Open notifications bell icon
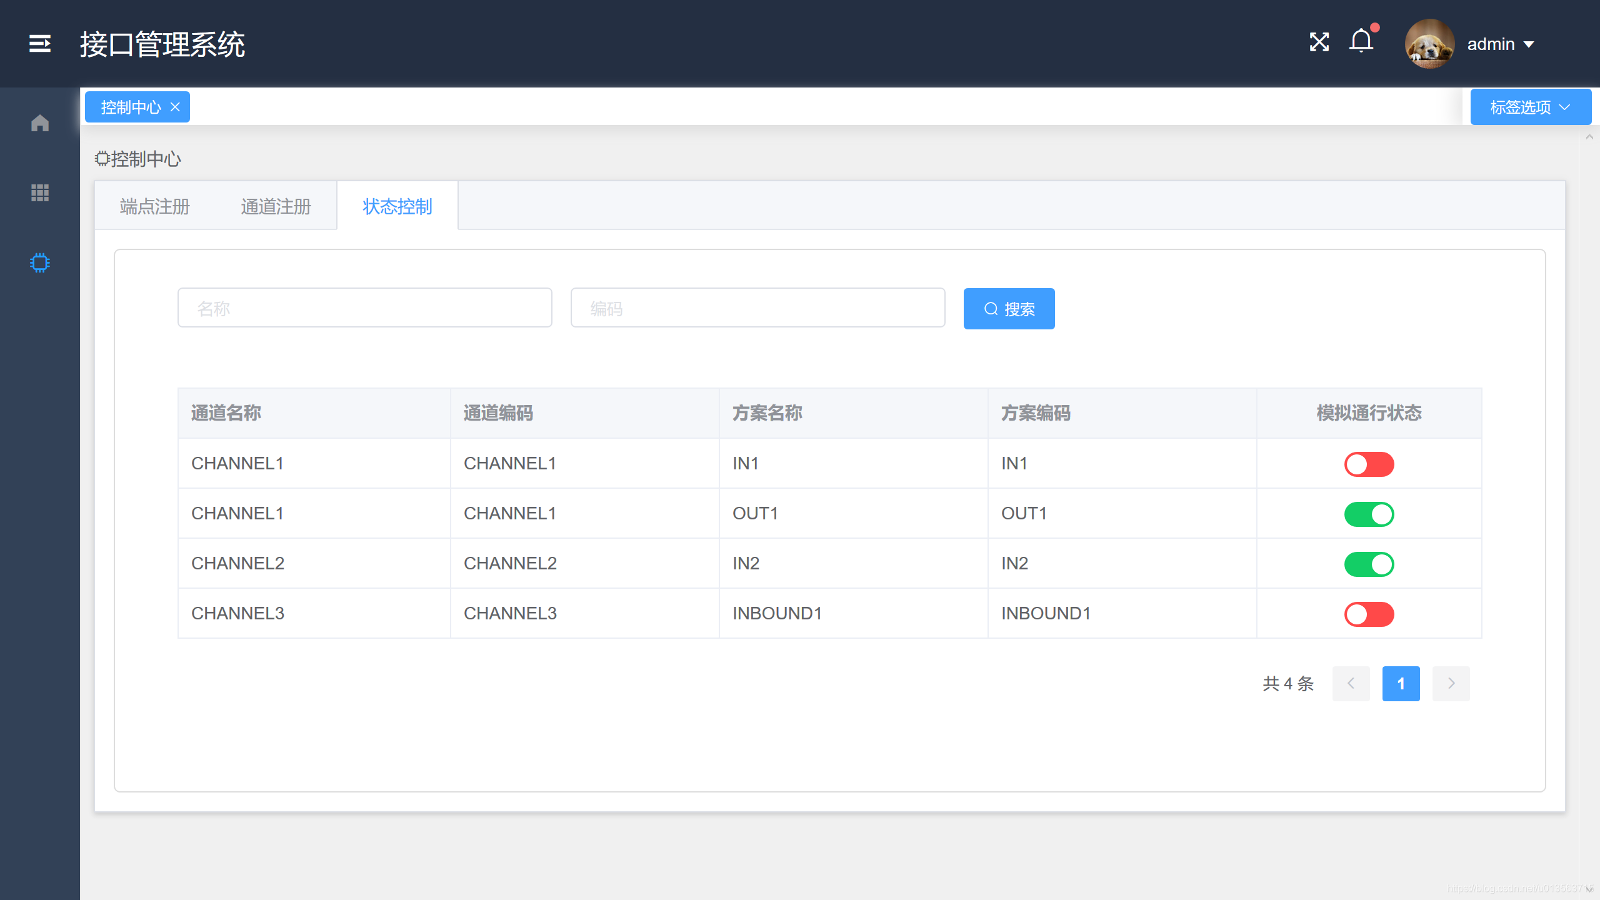Viewport: 1600px width, 900px height. [x=1361, y=42]
